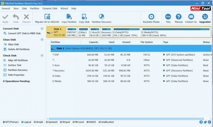Select the D:Data partition row
Image resolution: width=213 pixels, height=127 pixels.
(x=131, y=76)
